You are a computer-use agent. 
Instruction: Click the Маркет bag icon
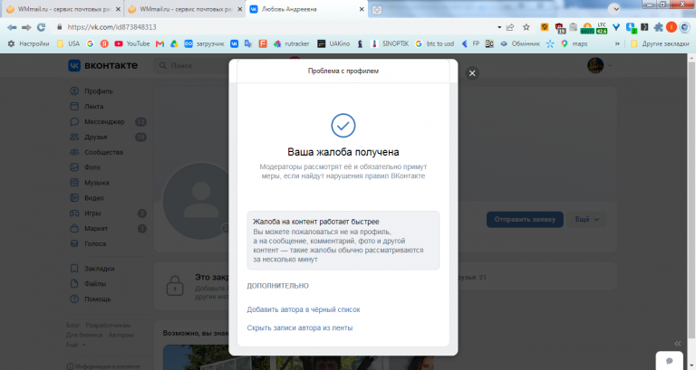click(74, 228)
